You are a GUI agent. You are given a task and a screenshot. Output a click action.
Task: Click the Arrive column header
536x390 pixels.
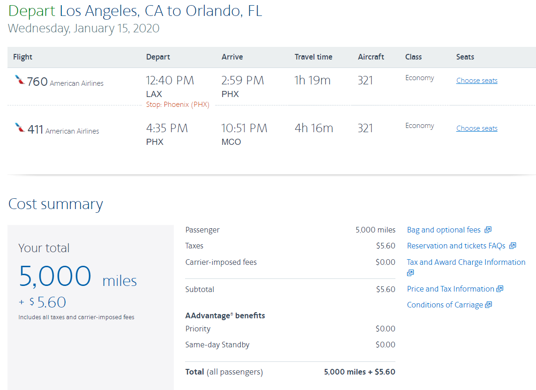[x=232, y=57]
